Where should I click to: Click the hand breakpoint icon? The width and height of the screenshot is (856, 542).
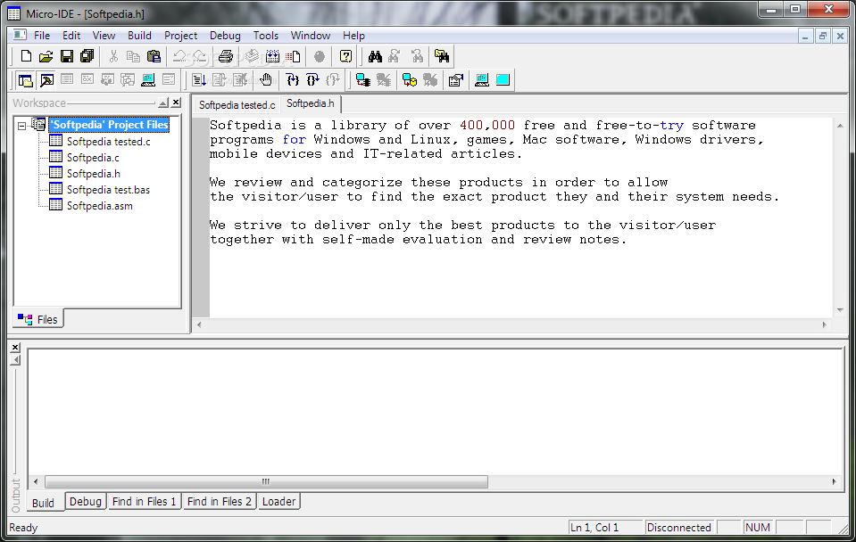[x=266, y=80]
